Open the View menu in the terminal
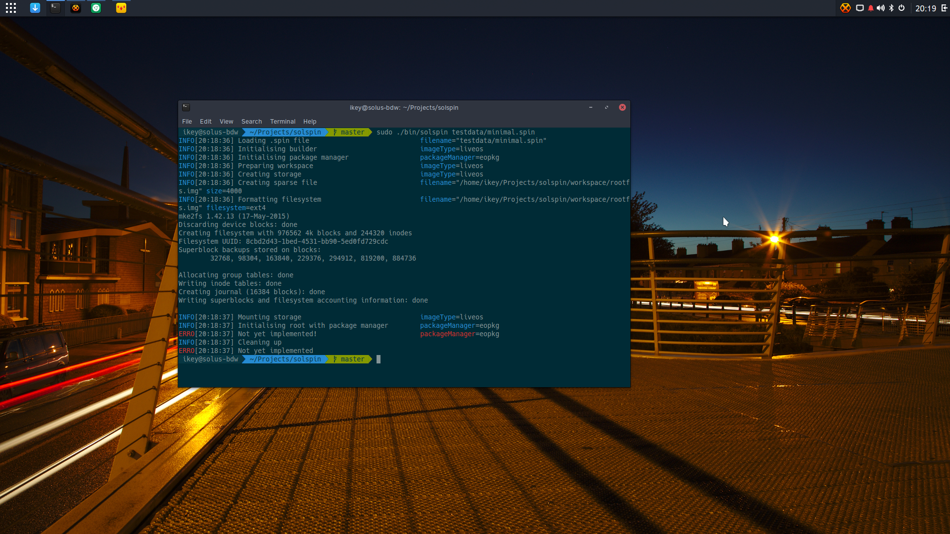The image size is (950, 534). point(227,122)
